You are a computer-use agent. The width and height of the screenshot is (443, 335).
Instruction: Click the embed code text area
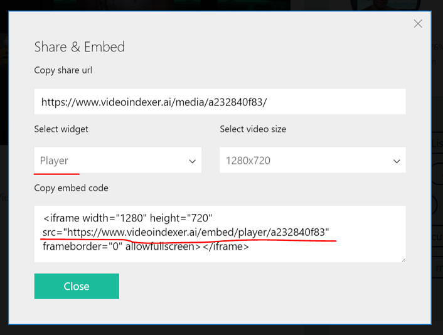pyautogui.click(x=220, y=234)
